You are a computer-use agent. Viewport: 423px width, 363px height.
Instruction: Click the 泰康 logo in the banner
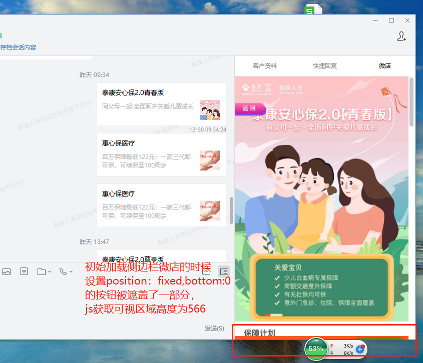pos(256,89)
